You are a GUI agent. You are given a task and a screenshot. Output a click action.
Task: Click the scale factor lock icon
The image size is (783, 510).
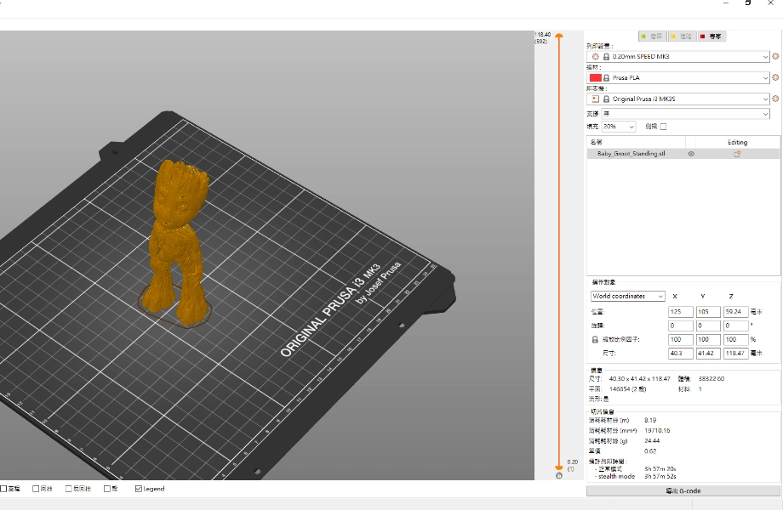click(595, 339)
